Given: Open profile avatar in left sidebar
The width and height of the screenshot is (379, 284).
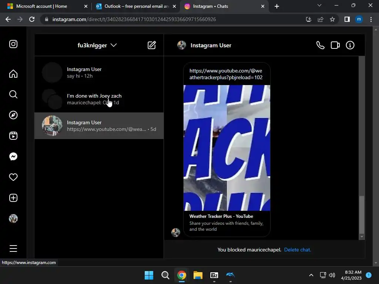Looking at the screenshot, I should 13,219.
